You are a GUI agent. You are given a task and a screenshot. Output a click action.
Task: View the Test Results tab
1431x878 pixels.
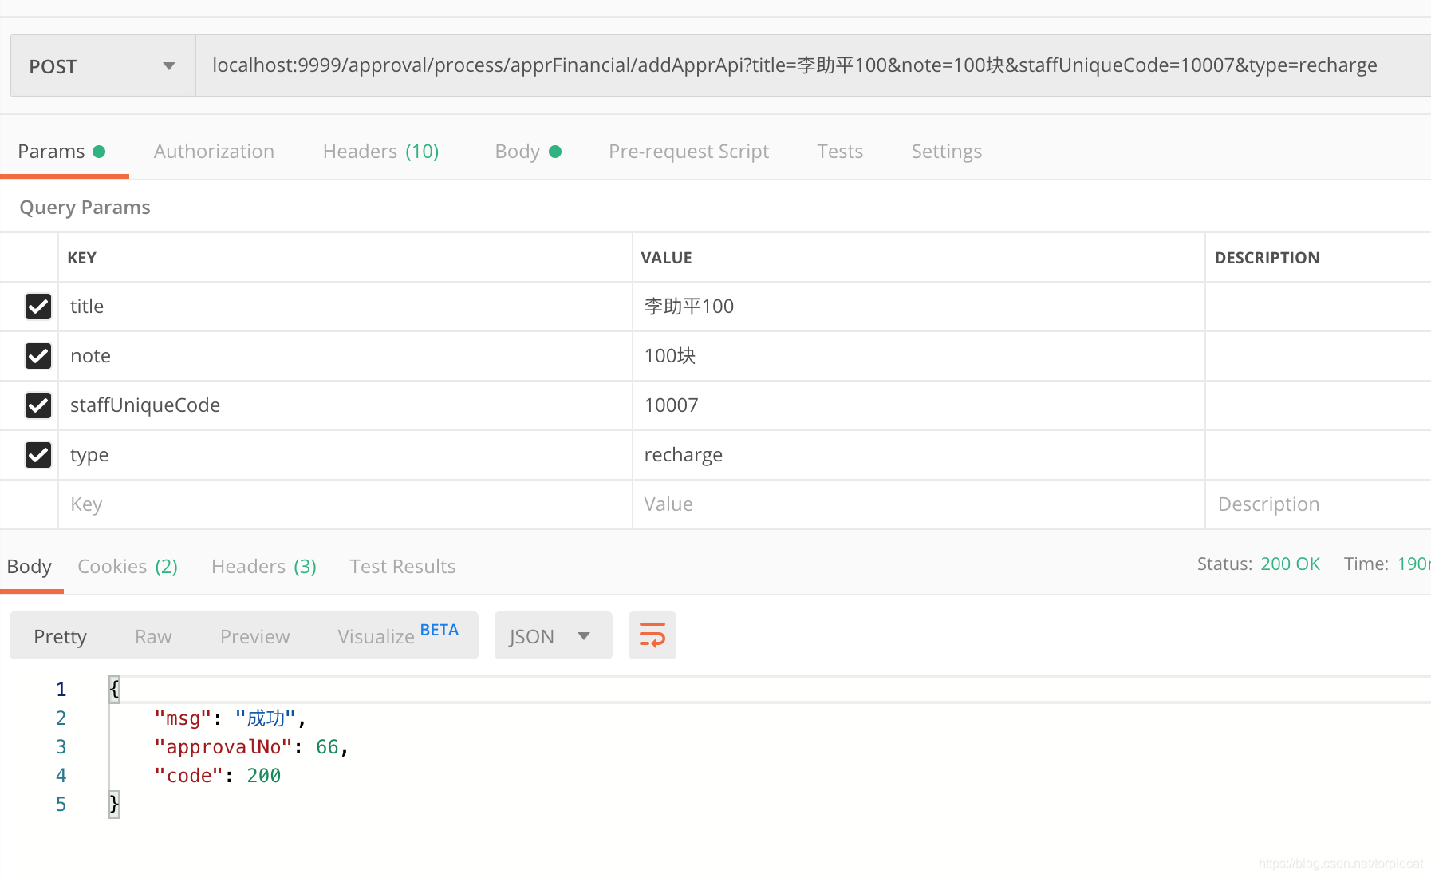pyautogui.click(x=402, y=566)
